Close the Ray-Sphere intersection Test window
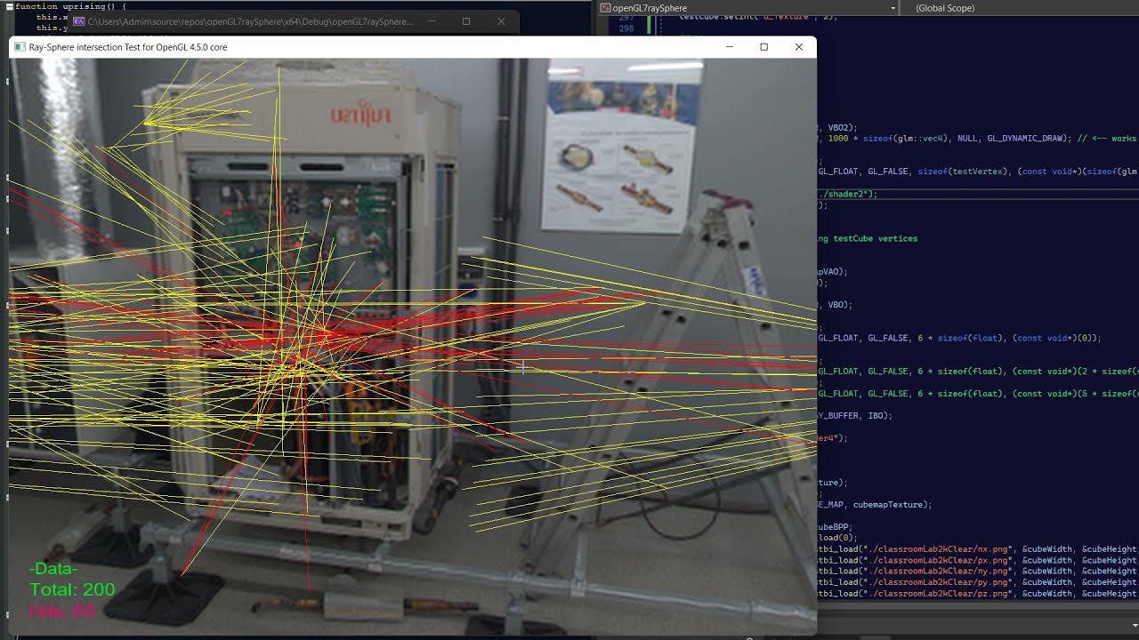 coord(799,47)
